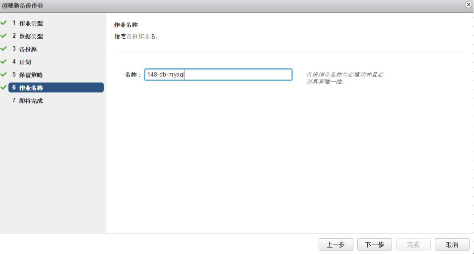The height and width of the screenshot is (254, 474).
Task: Cancel the wizard with 取消
Action: point(452,245)
